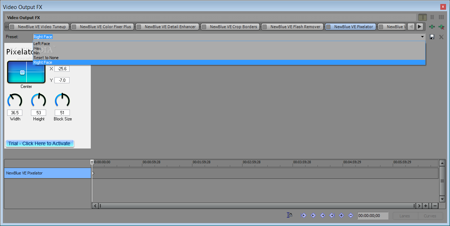450x226 pixels.
Task: Click the Center position XY pad handle
Action: pos(22,72)
